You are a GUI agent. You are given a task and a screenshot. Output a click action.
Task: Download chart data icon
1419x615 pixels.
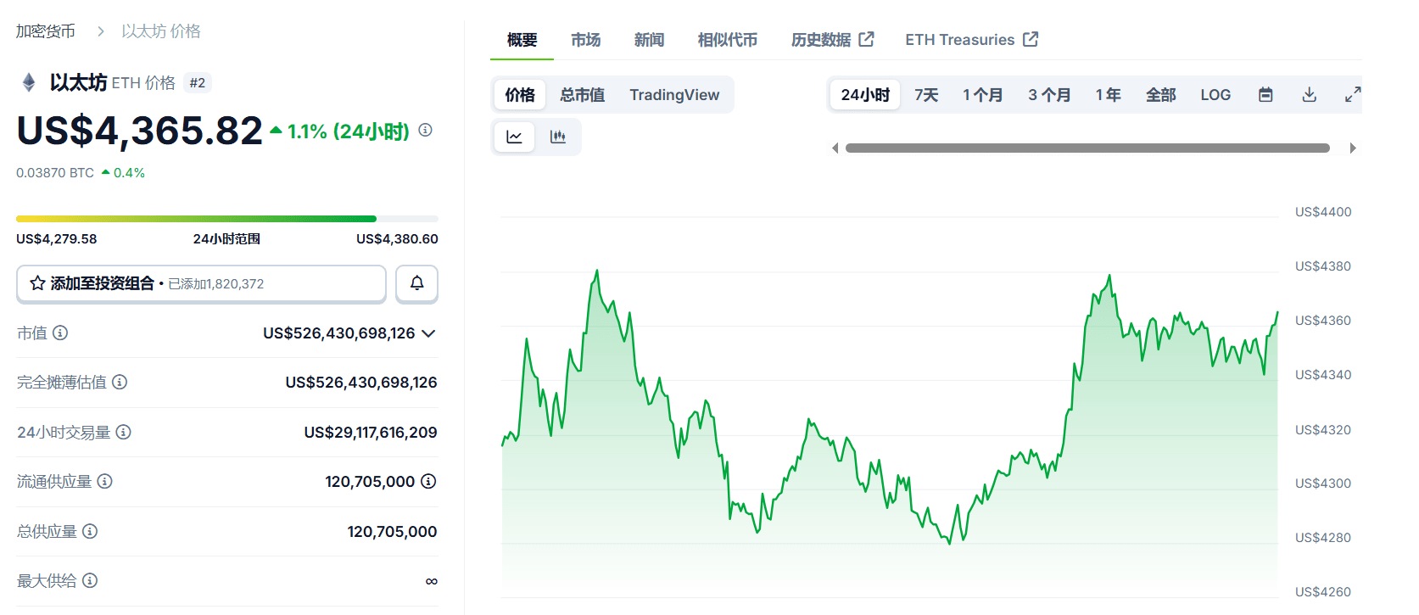(1310, 94)
